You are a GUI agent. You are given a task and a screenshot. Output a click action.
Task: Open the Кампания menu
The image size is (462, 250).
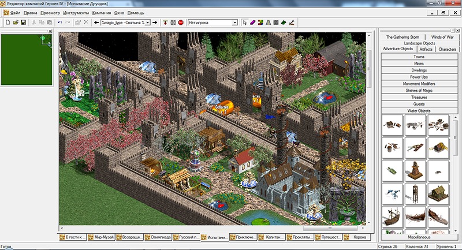(102, 13)
